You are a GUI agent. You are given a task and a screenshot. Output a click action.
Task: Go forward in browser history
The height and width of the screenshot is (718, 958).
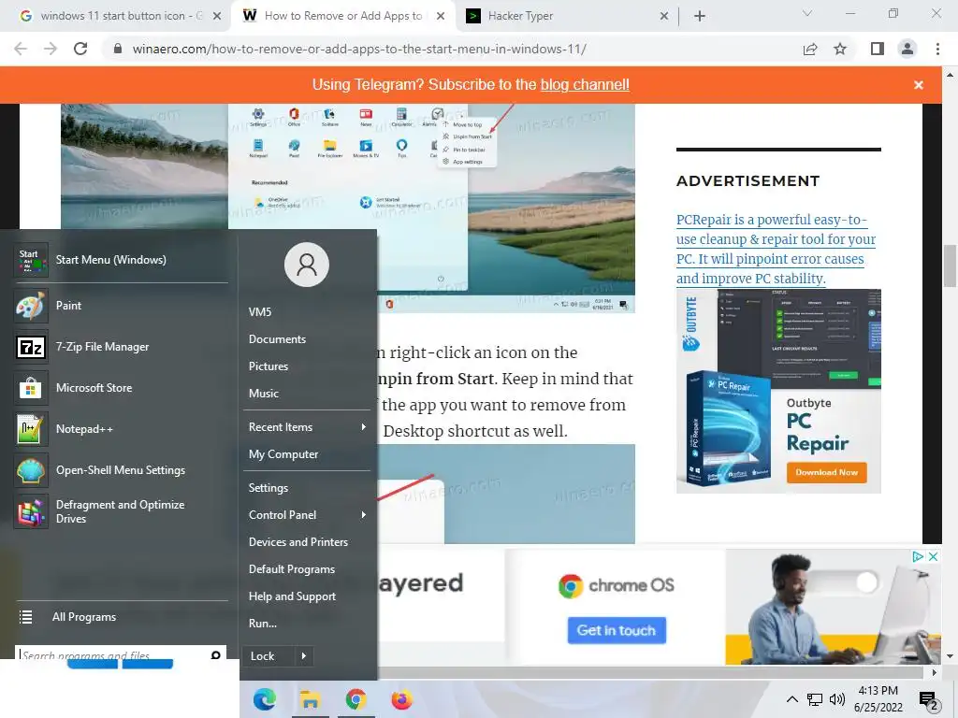(51, 49)
